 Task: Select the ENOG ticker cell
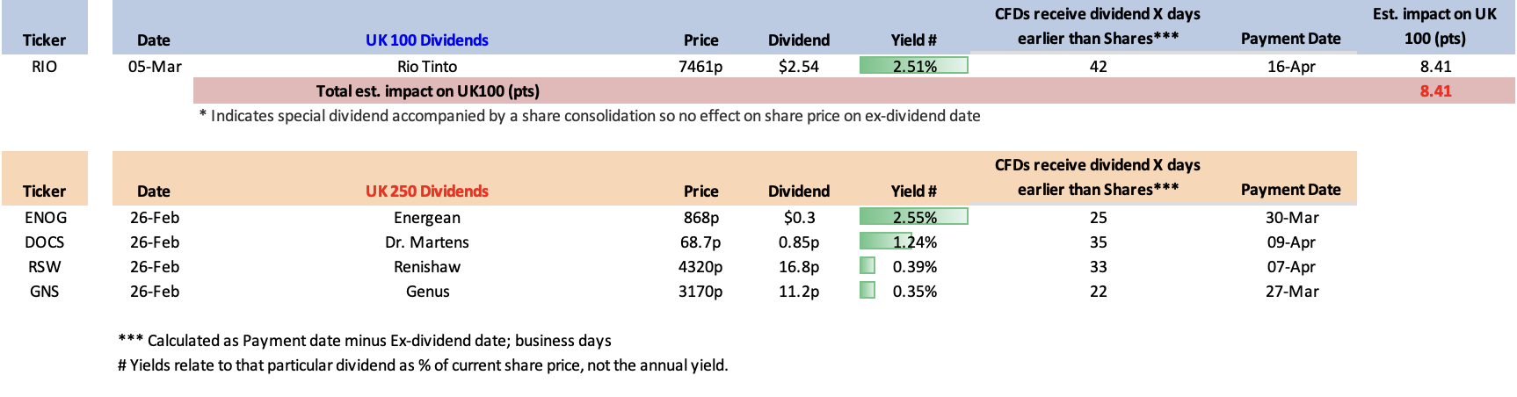click(x=45, y=218)
